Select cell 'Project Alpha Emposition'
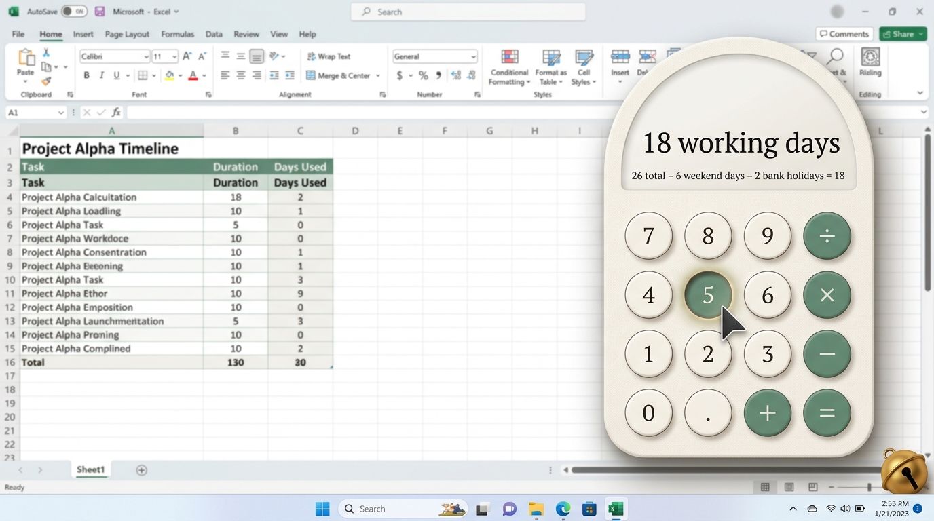 pyautogui.click(x=111, y=307)
